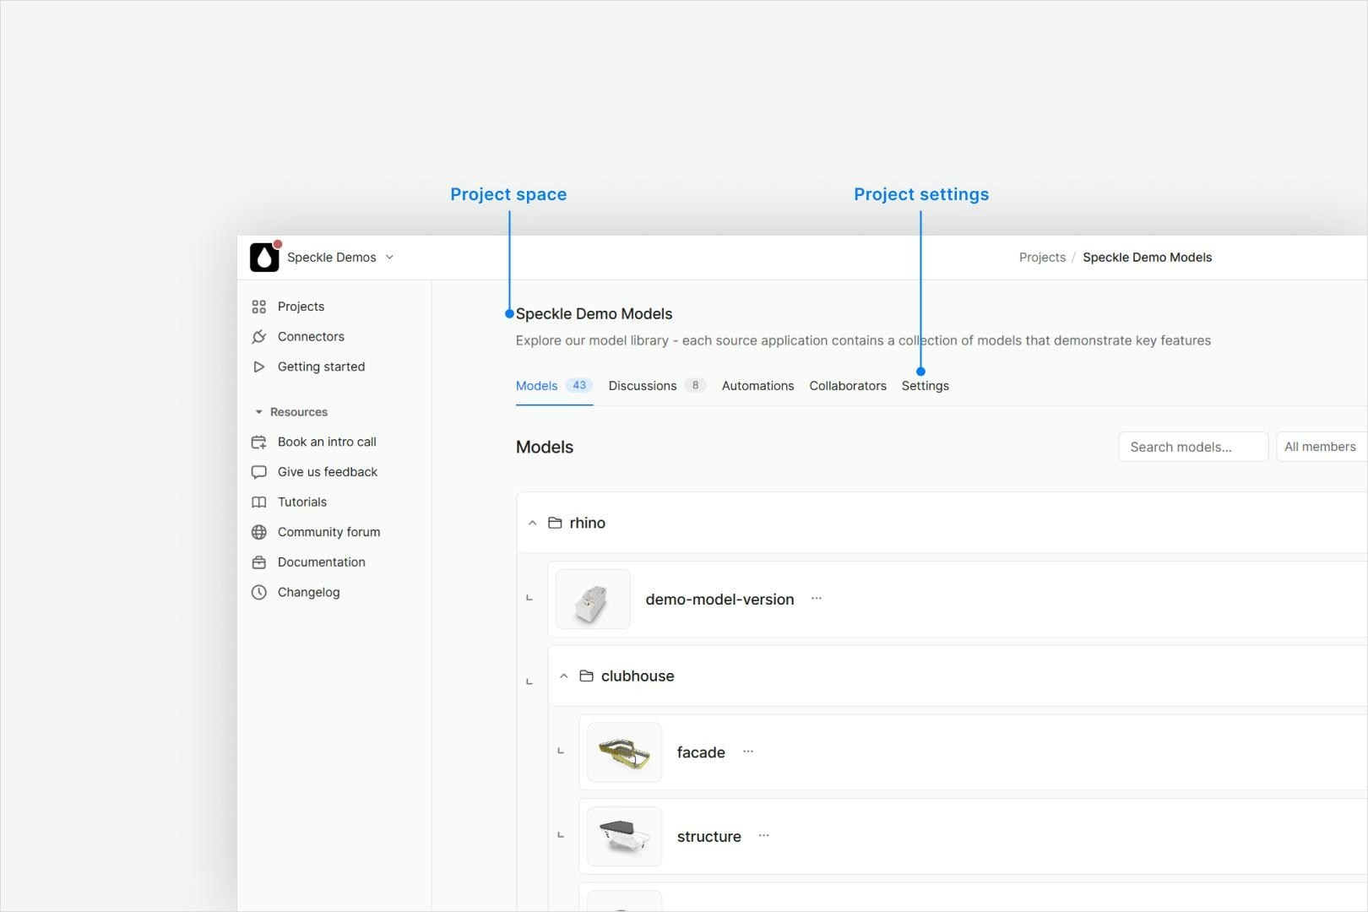Click the clubhouse folder name
The image size is (1368, 912).
(638, 676)
